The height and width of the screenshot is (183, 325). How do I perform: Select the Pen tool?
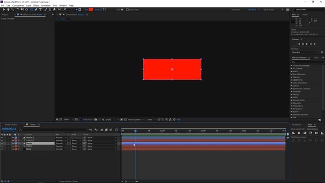[36, 10]
